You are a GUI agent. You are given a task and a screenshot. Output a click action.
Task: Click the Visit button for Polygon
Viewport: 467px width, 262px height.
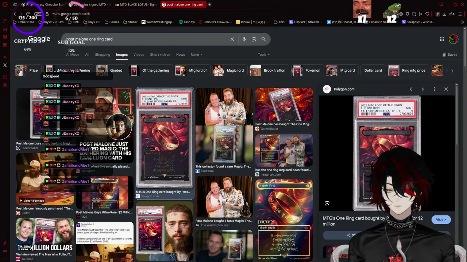click(441, 220)
